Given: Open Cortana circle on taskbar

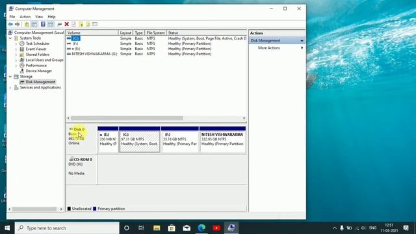Looking at the screenshot, I should coord(127,228).
